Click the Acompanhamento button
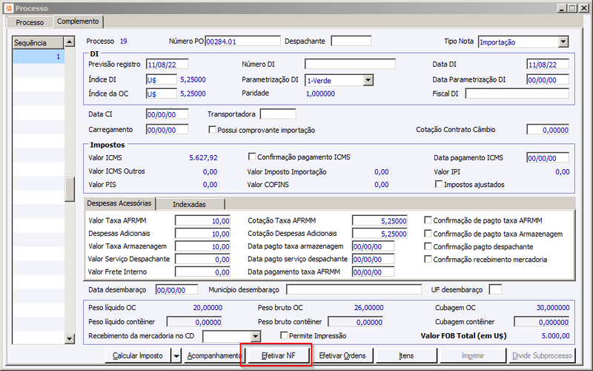The image size is (593, 371). [x=214, y=356]
